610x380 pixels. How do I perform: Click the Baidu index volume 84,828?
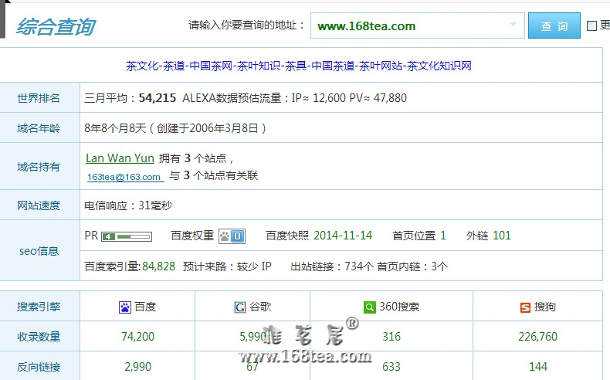(159, 266)
